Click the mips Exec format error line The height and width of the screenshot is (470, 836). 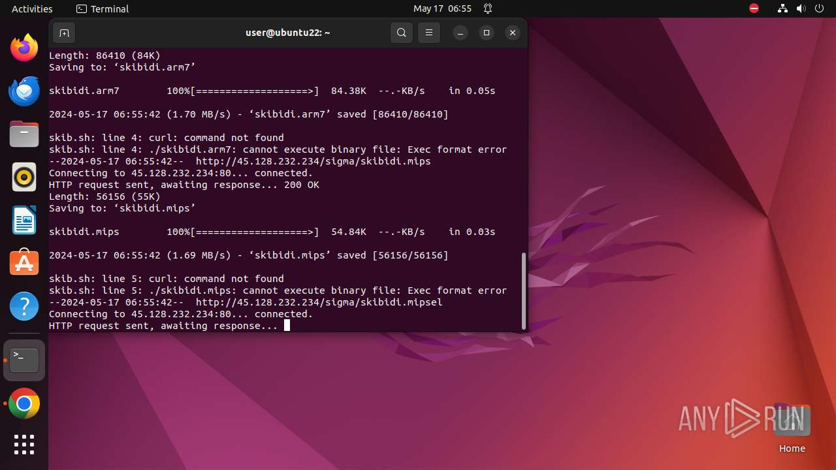(278, 290)
